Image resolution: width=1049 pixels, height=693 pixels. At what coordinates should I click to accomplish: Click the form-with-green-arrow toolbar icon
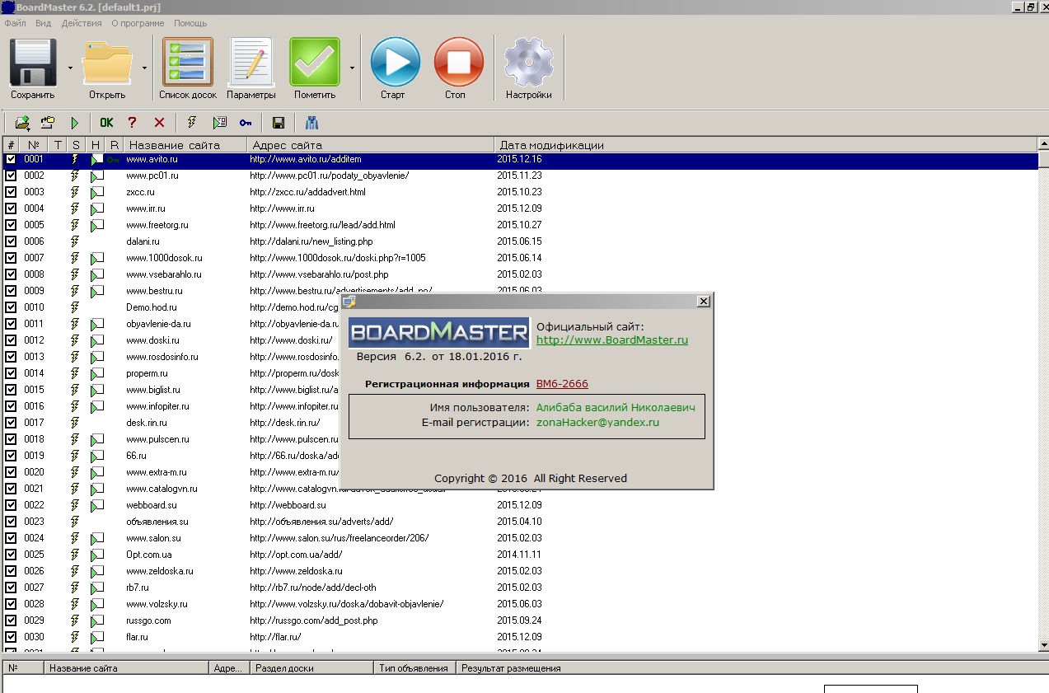219,123
